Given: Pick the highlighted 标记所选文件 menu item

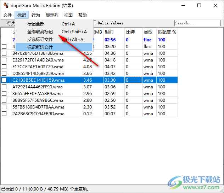Looking at the screenshot, I should pyautogui.click(x=40, y=47).
